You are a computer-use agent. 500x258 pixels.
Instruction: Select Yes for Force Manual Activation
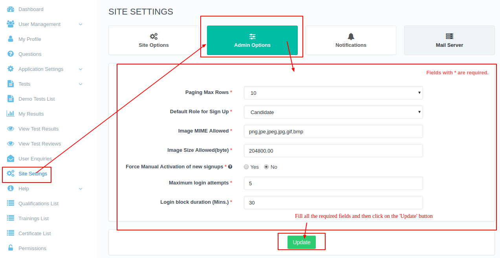[246, 167]
